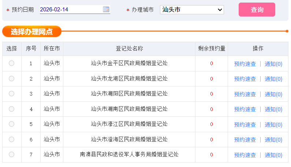Click 通知(0) link in 潮阳区 row
The height and width of the screenshot is (167, 291).
pos(273,94)
